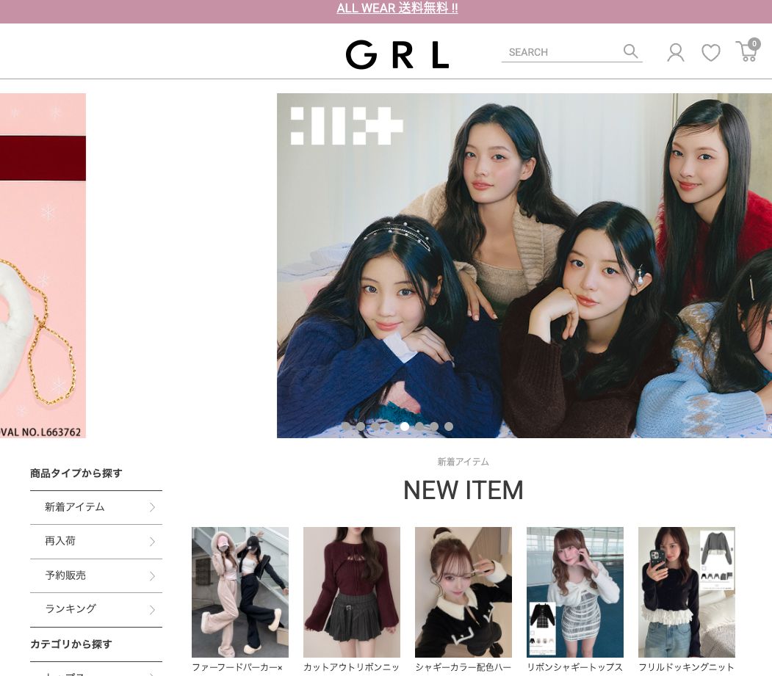Click the GRL logo
772x676 pixels.
click(397, 54)
